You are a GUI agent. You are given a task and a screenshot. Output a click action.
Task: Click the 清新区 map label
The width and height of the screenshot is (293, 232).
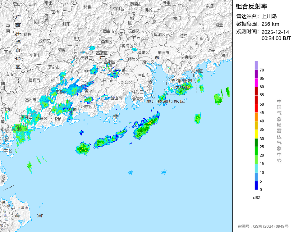(119, 8)
